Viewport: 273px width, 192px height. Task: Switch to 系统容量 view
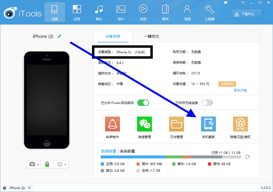pyautogui.click(x=127, y=151)
